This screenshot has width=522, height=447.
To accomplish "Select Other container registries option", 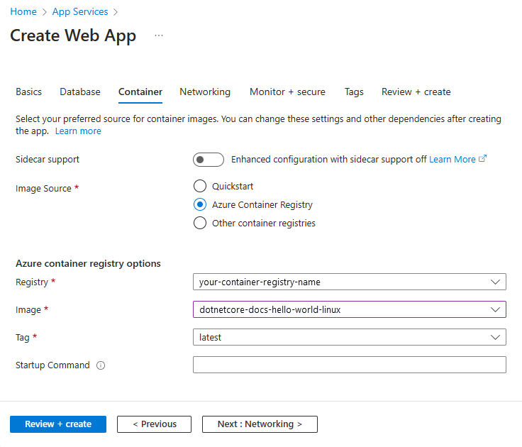I will click(199, 223).
